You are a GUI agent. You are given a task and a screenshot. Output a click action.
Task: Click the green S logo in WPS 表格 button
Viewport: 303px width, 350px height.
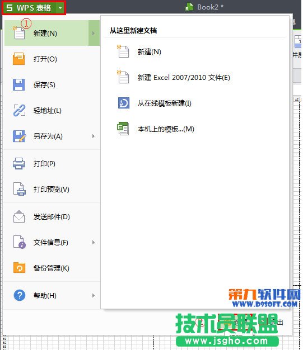click(x=10, y=8)
